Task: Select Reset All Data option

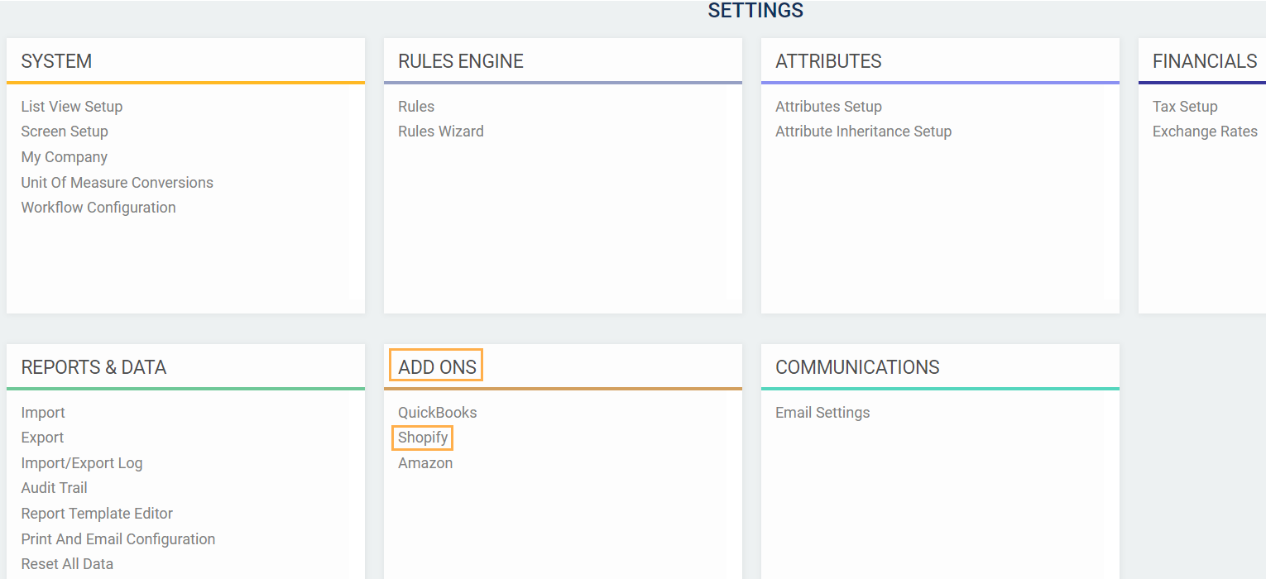Action: 67,564
